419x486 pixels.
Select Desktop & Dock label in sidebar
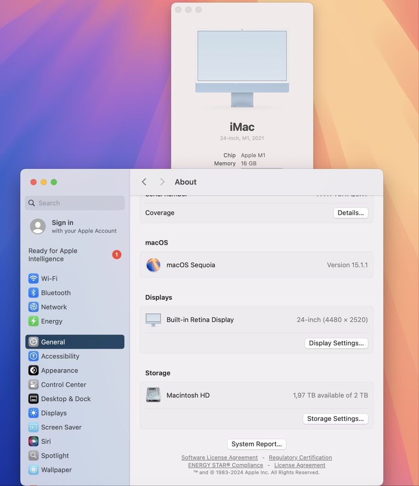pyautogui.click(x=66, y=399)
